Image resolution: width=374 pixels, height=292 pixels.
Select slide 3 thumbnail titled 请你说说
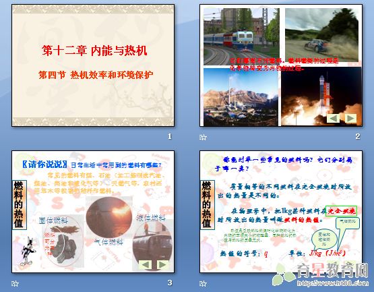(x=93, y=212)
